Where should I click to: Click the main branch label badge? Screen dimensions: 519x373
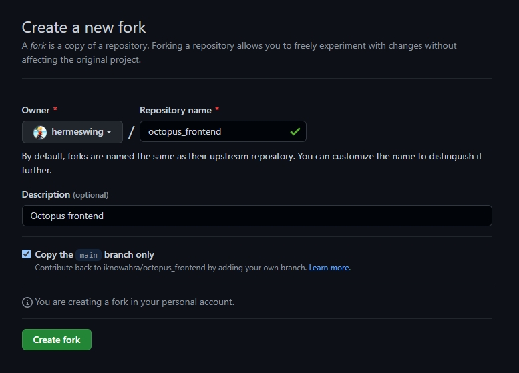pyautogui.click(x=88, y=255)
